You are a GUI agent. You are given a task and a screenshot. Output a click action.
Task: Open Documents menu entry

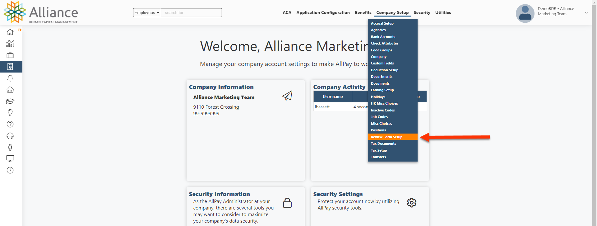coord(393,83)
